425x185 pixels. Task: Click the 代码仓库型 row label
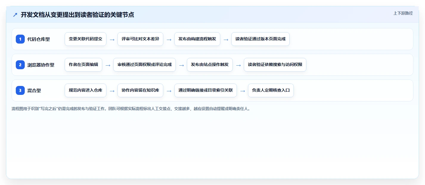coord(38,39)
